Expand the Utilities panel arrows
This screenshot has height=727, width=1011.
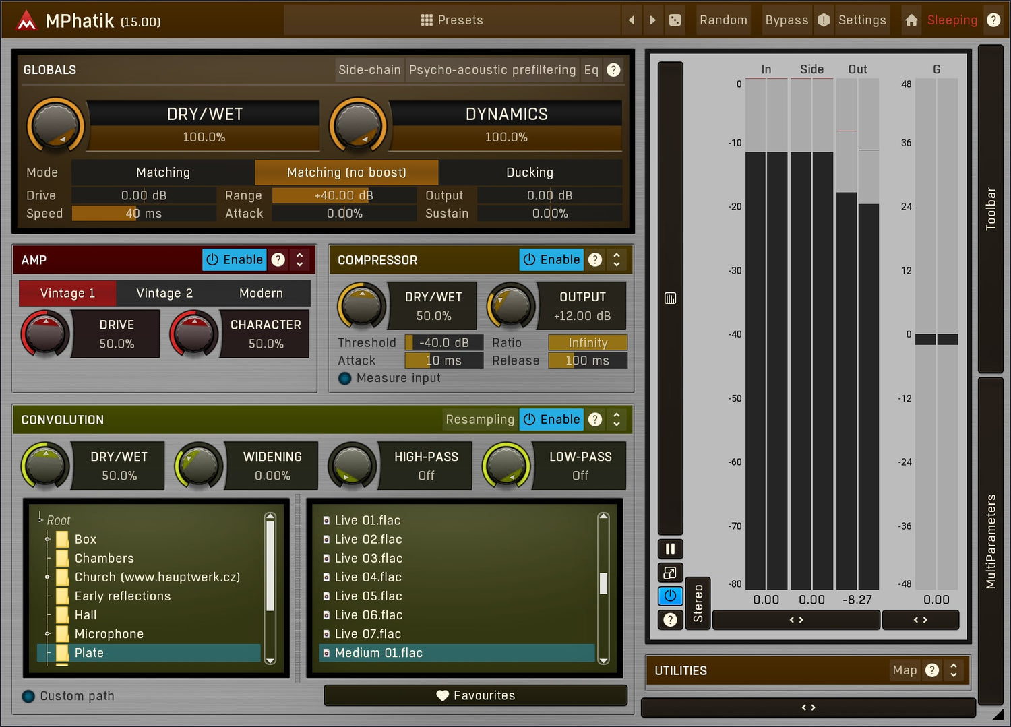(x=954, y=670)
